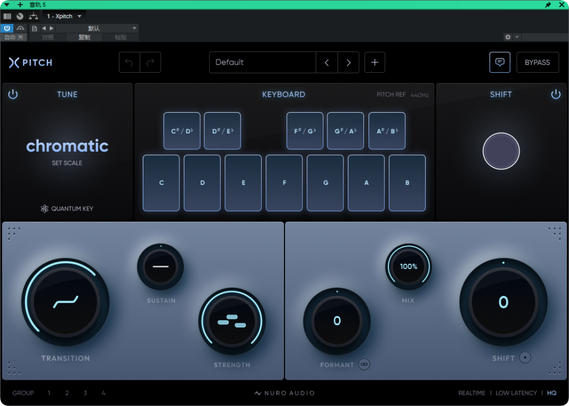Click the Sustain knob
Screen dimensions: 569x406
click(x=161, y=267)
